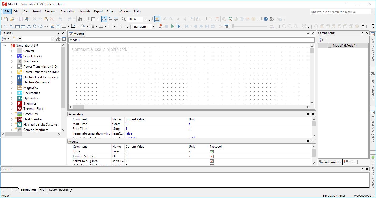The image size is (376, 198).
Task: Click the zoom magnifier icon beside 100%
Action: point(124,19)
